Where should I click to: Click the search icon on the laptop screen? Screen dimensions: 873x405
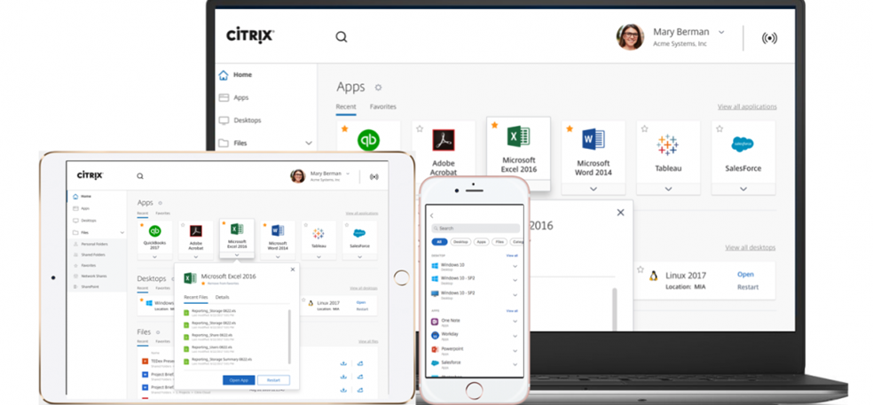pyautogui.click(x=342, y=37)
